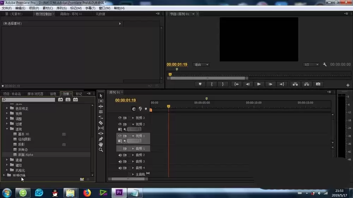Click the new custom bin folder icon
Screen dimensions: 353x198
pyautogui.click(x=82, y=179)
